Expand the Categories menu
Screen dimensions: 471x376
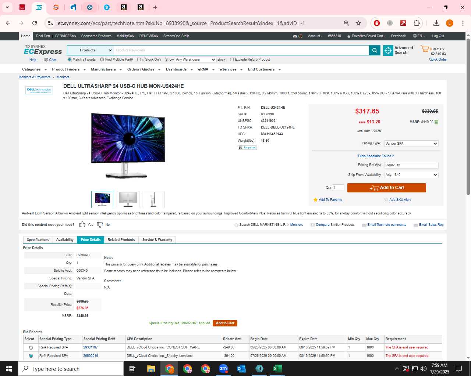tap(34, 69)
